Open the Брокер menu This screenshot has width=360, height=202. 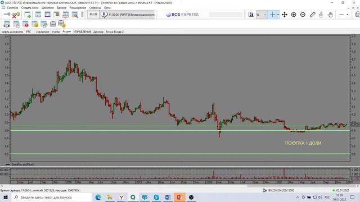point(61,8)
